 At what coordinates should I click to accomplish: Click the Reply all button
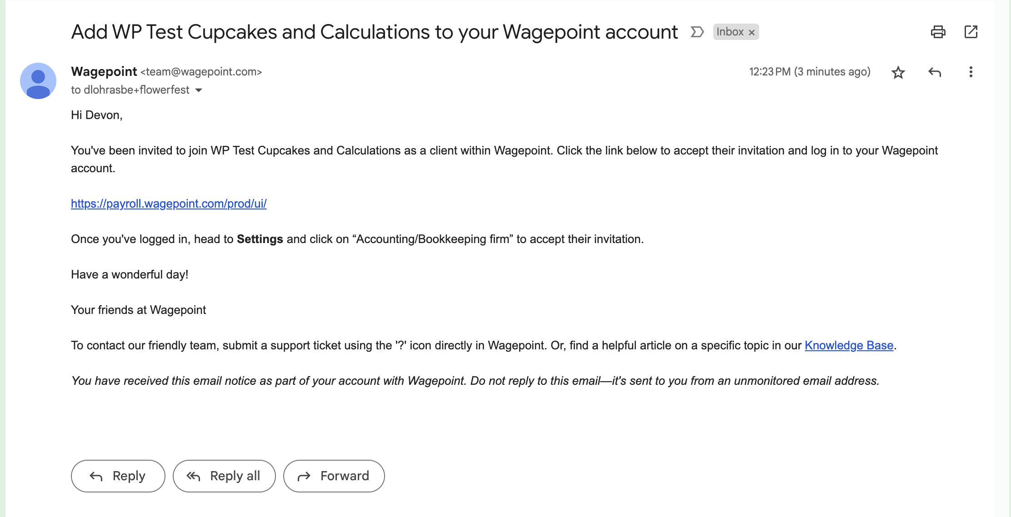click(224, 476)
